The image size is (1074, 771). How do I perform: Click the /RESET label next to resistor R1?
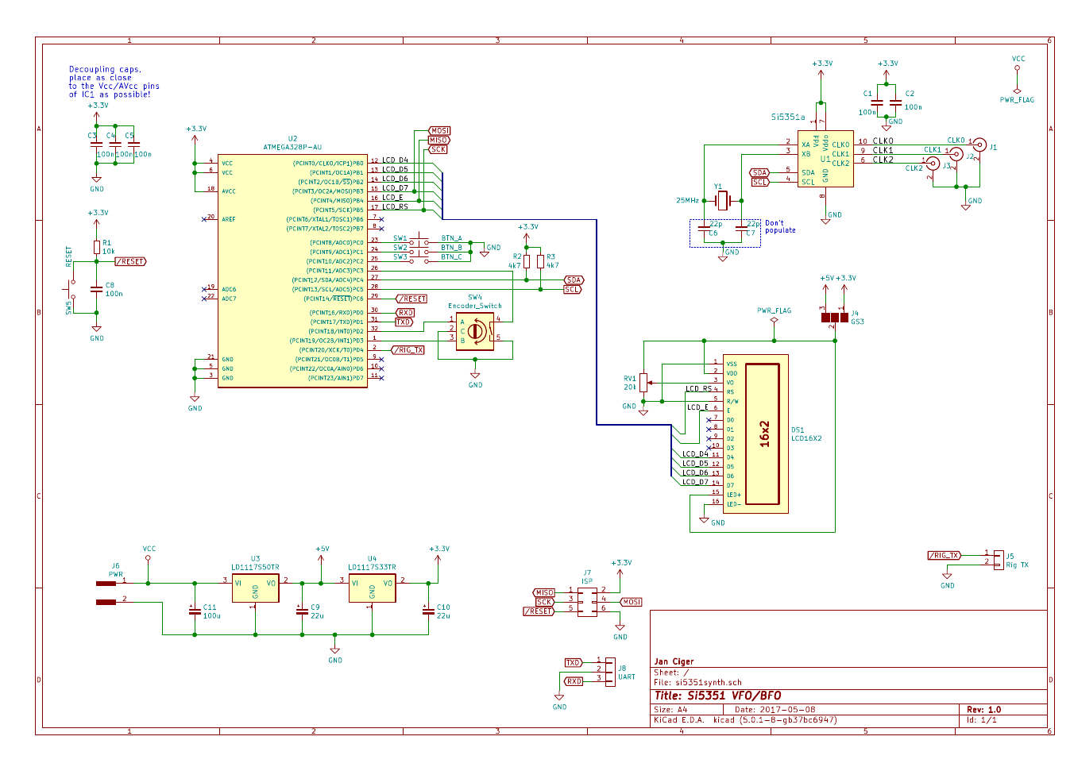(x=130, y=261)
